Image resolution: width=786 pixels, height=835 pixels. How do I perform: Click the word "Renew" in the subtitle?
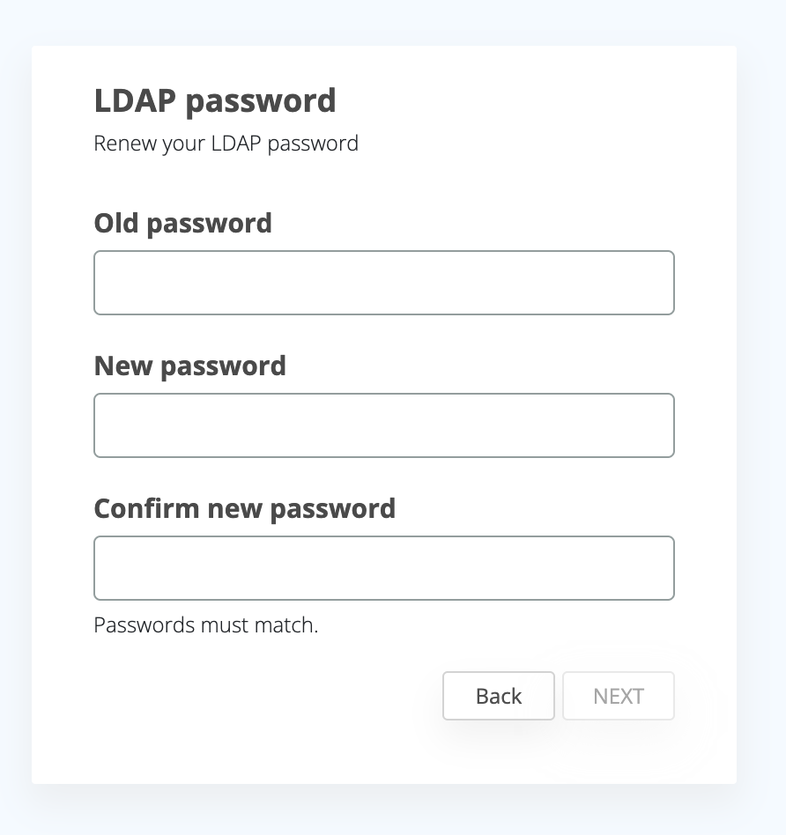(x=124, y=143)
